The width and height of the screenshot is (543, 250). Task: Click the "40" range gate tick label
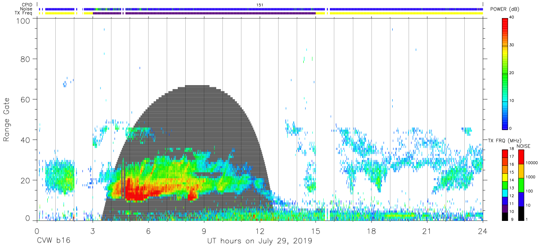click(x=25, y=140)
